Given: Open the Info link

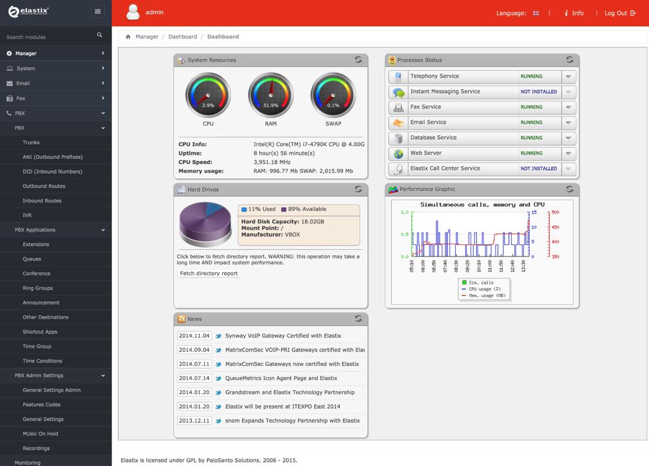Looking at the screenshot, I should [574, 13].
